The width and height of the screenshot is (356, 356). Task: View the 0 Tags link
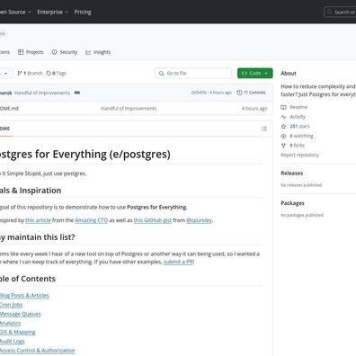click(57, 73)
